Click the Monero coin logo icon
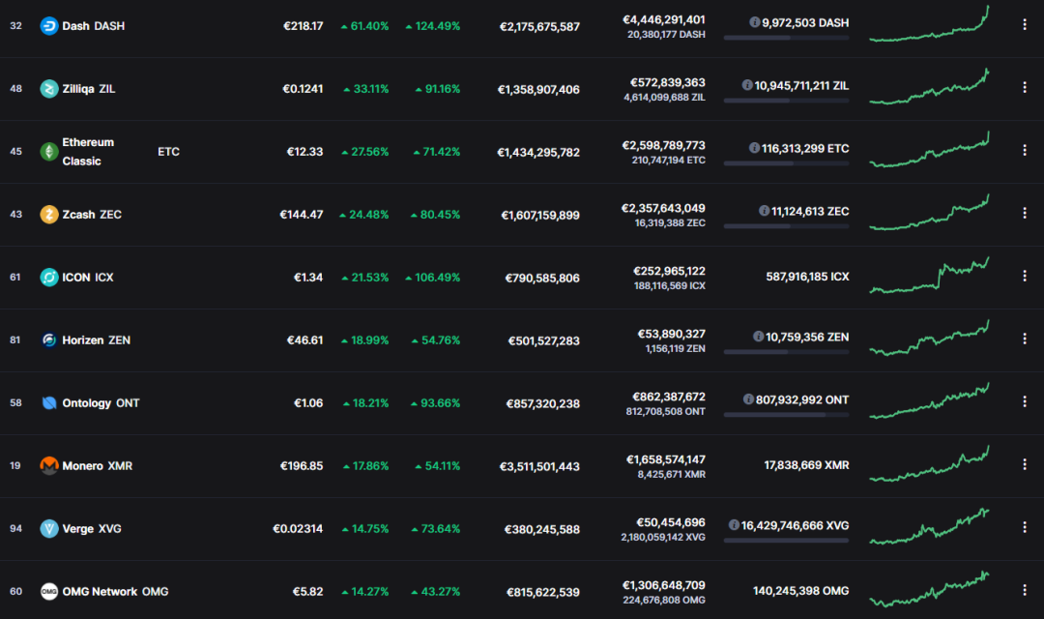 pyautogui.click(x=49, y=466)
